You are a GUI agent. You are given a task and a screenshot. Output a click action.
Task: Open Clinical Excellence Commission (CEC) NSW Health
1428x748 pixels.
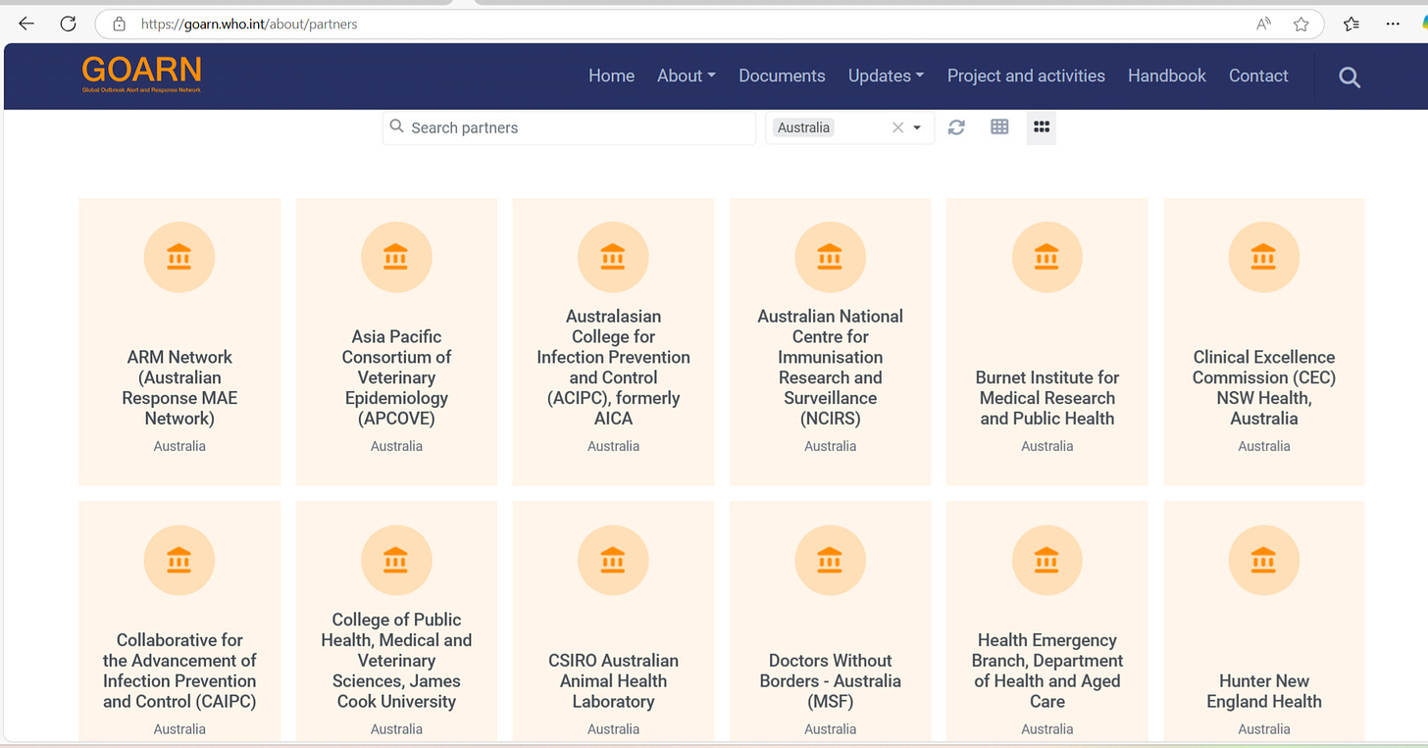pos(1264,387)
